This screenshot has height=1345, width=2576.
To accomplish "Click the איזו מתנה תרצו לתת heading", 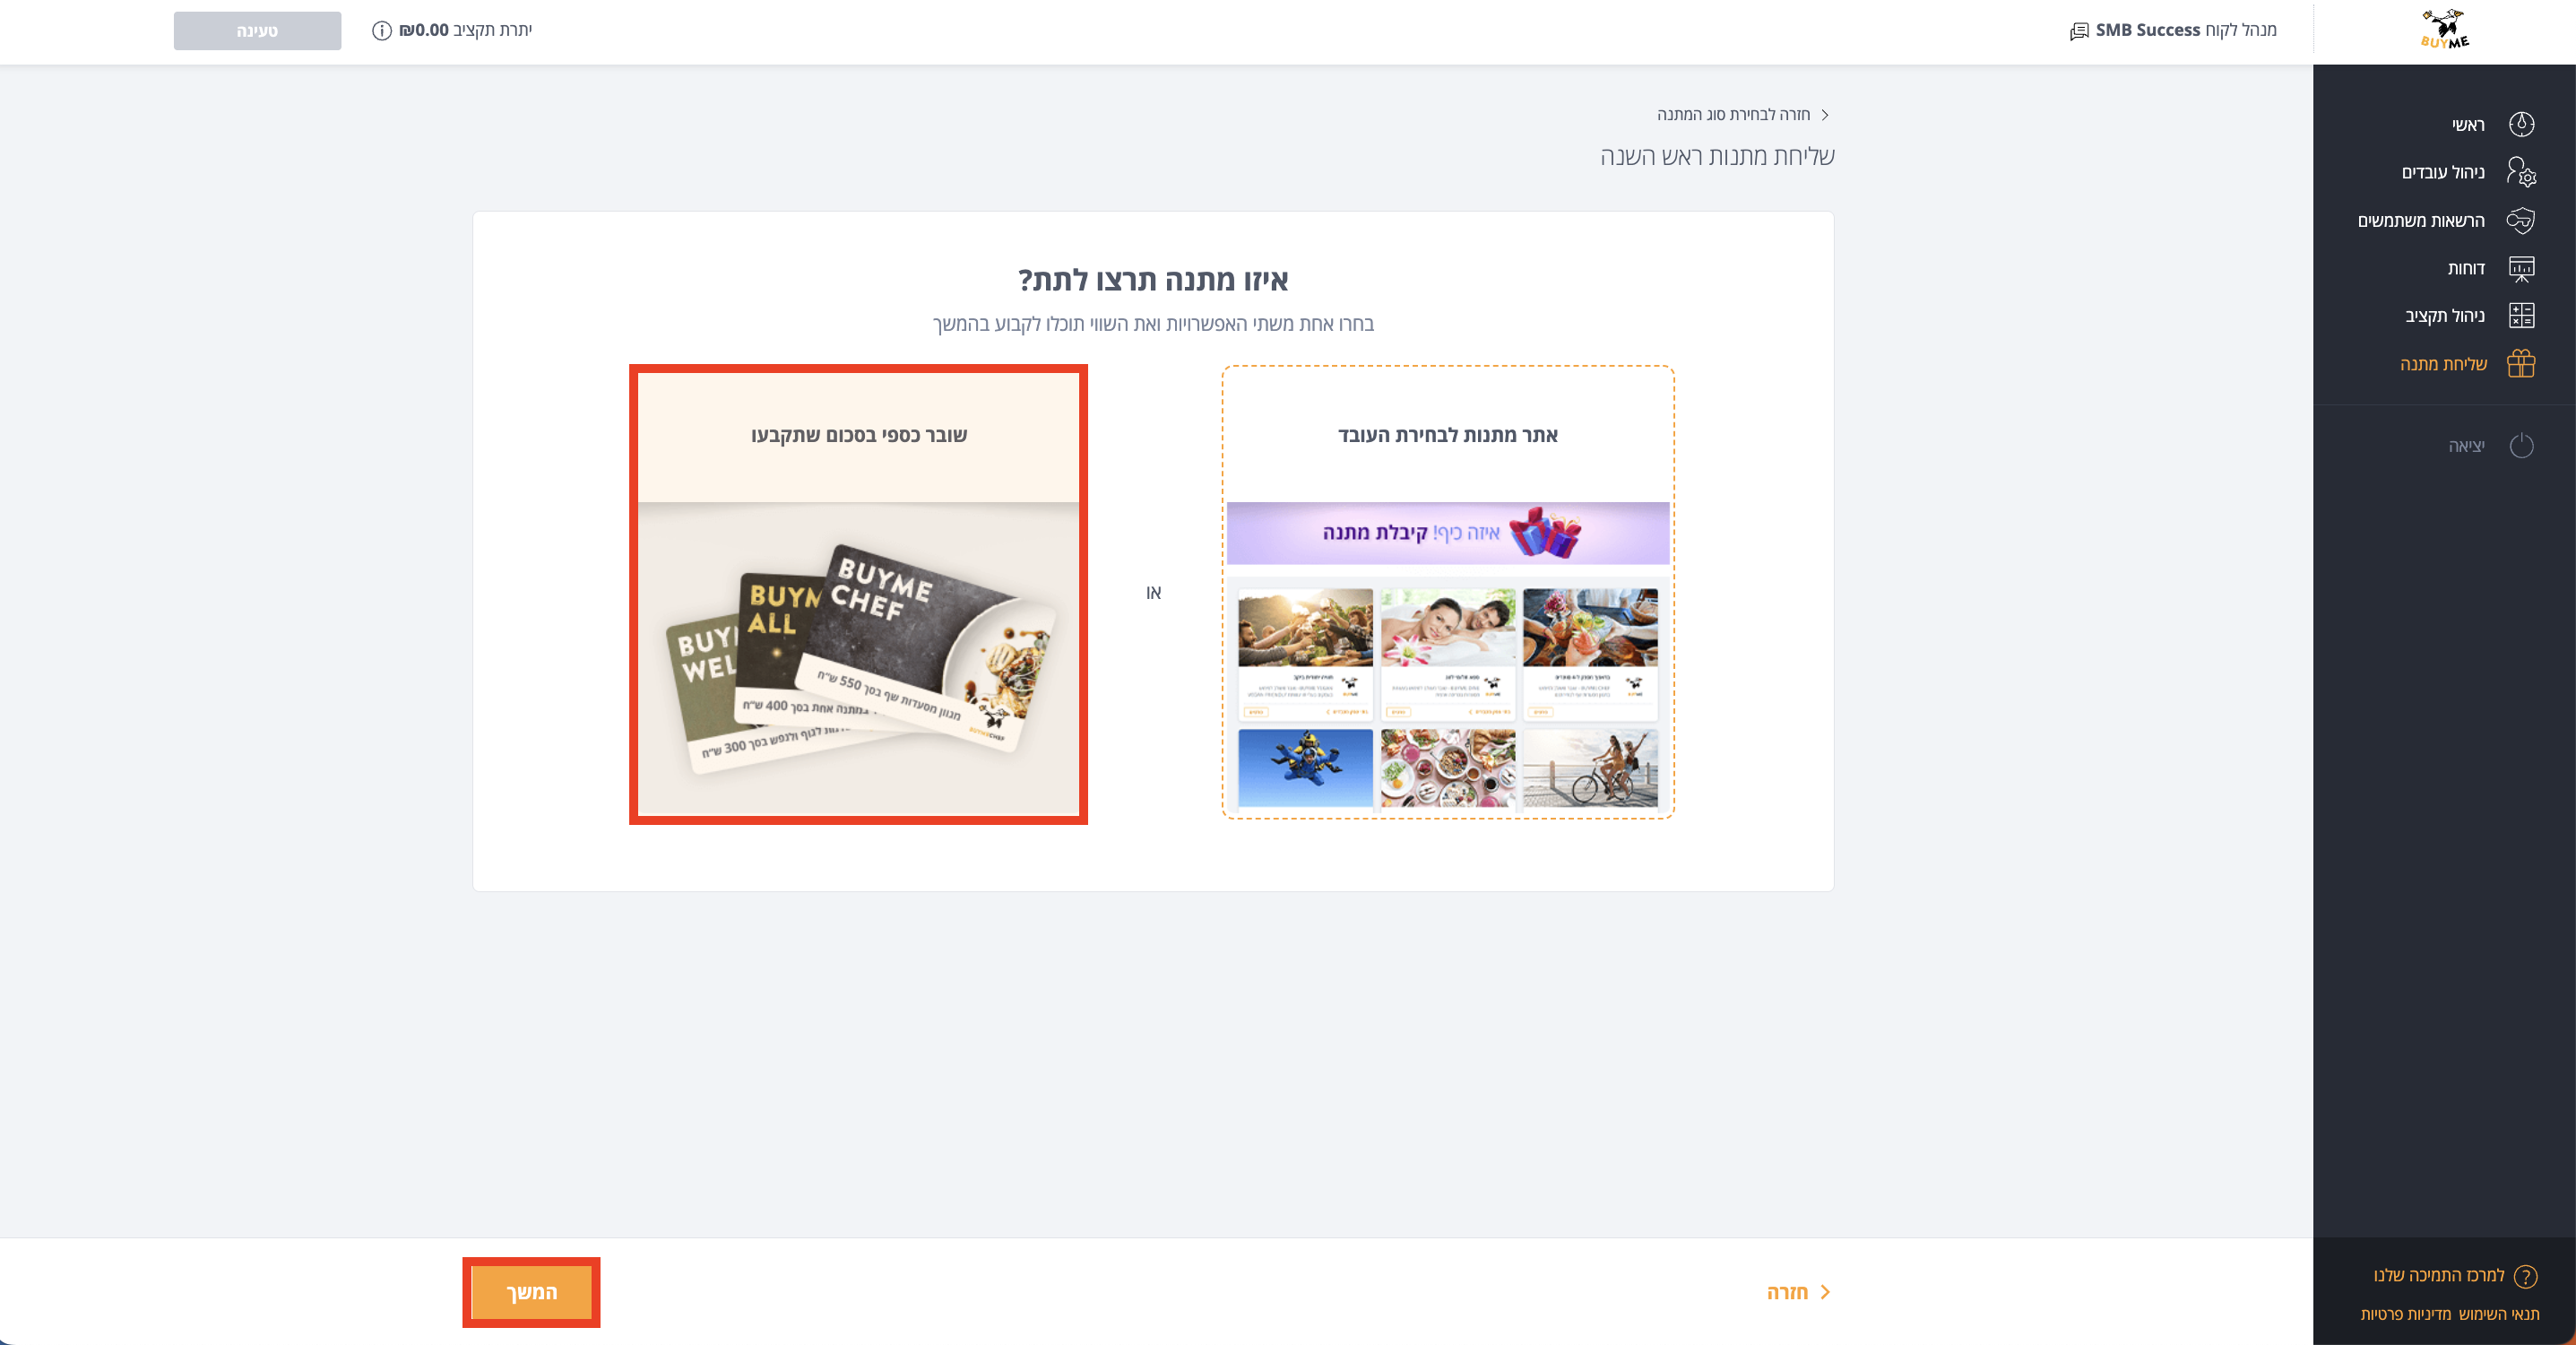I will pos(1153,279).
